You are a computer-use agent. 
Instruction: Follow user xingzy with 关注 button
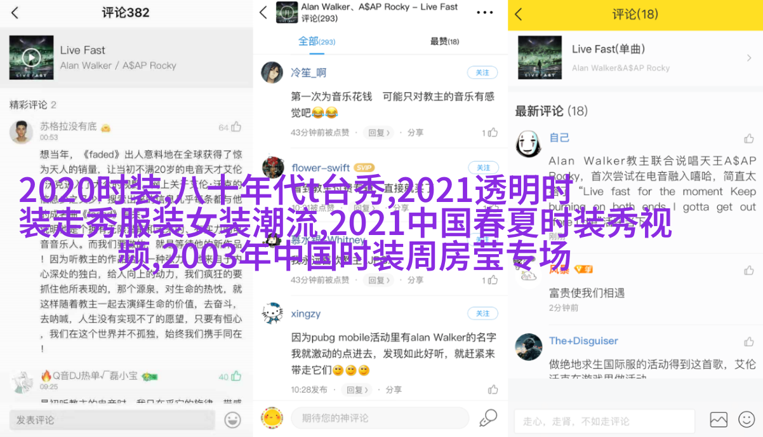(x=482, y=313)
